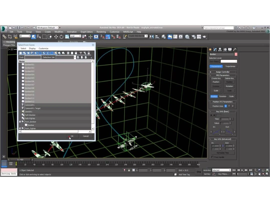
Task: Open the Rendering menu
Action: tap(101, 32)
